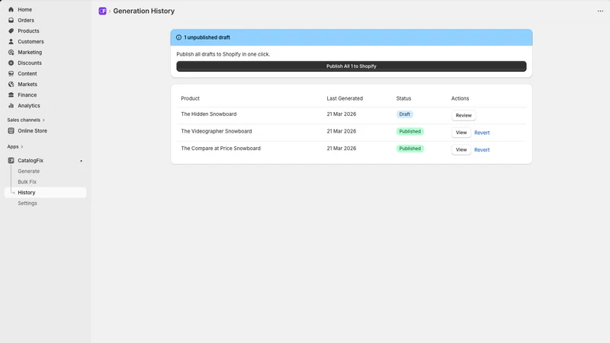Click date for Compare at Price Snowboard row

pos(341,148)
